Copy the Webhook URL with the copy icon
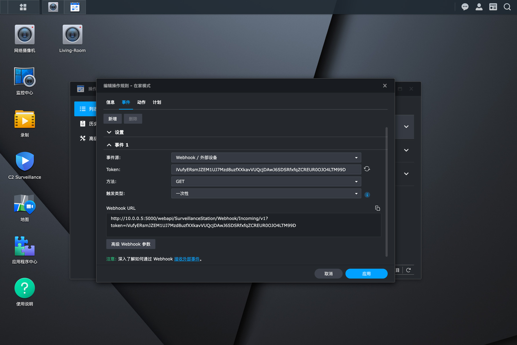517x345 pixels. pos(377,208)
